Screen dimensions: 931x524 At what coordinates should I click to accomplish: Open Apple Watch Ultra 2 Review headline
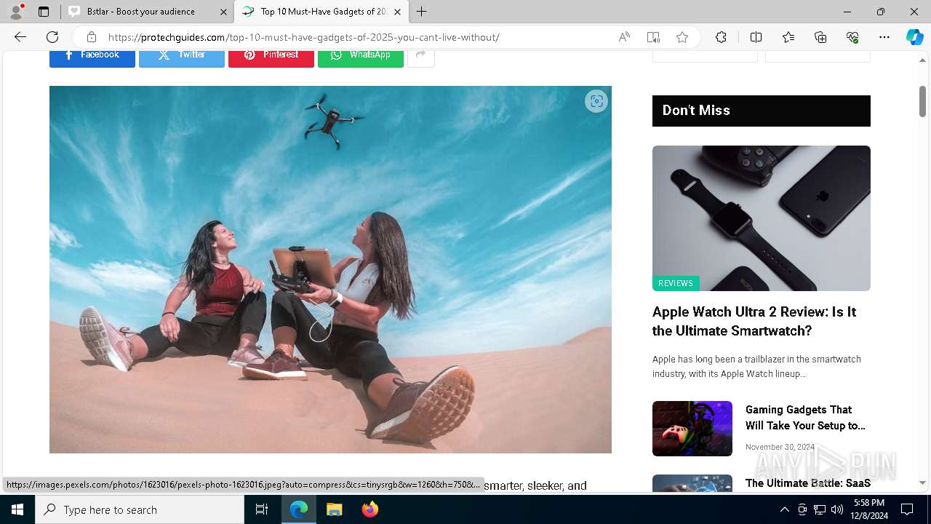754,321
